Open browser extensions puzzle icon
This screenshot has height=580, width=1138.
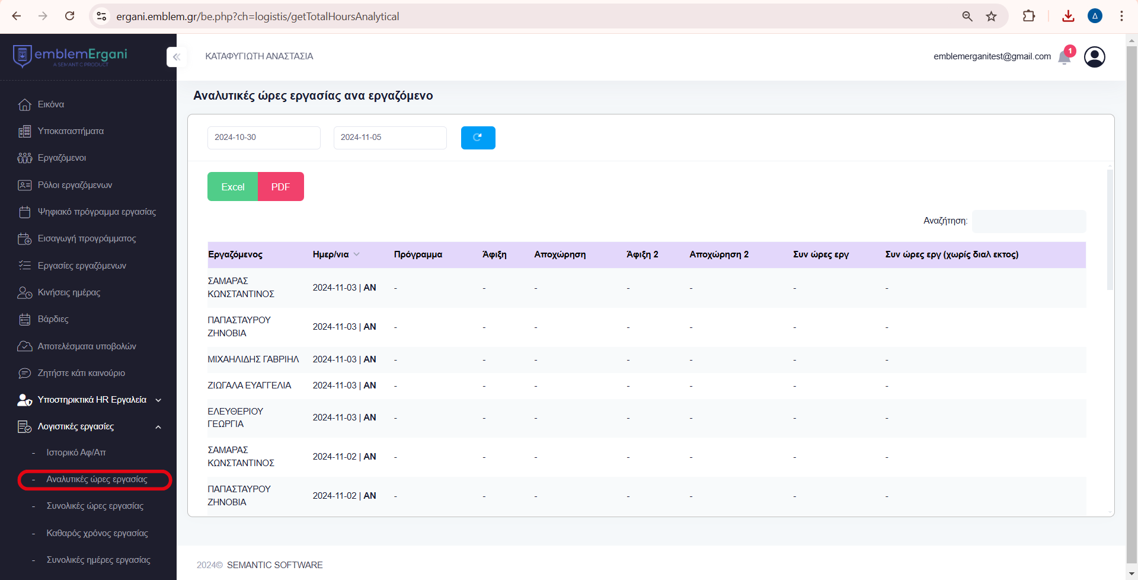1029,16
